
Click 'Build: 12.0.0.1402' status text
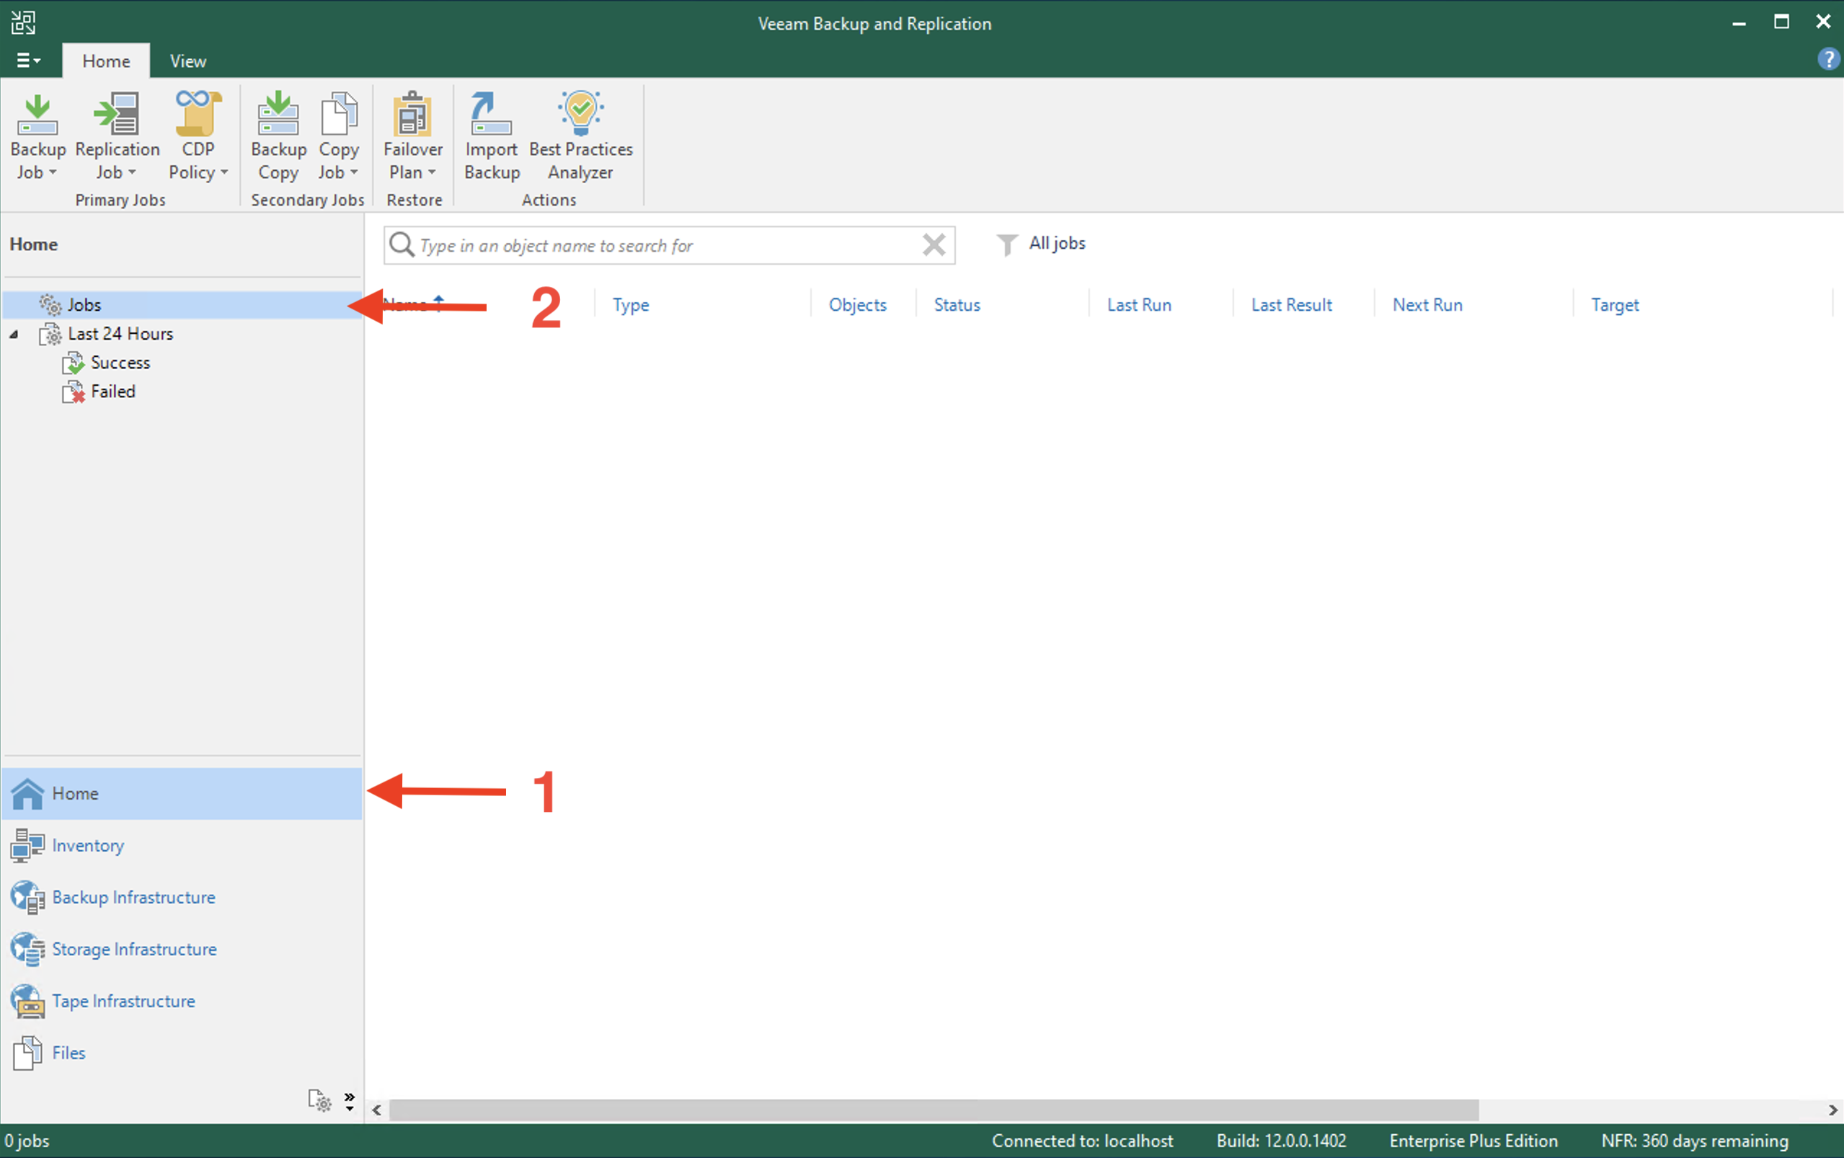point(1282,1141)
